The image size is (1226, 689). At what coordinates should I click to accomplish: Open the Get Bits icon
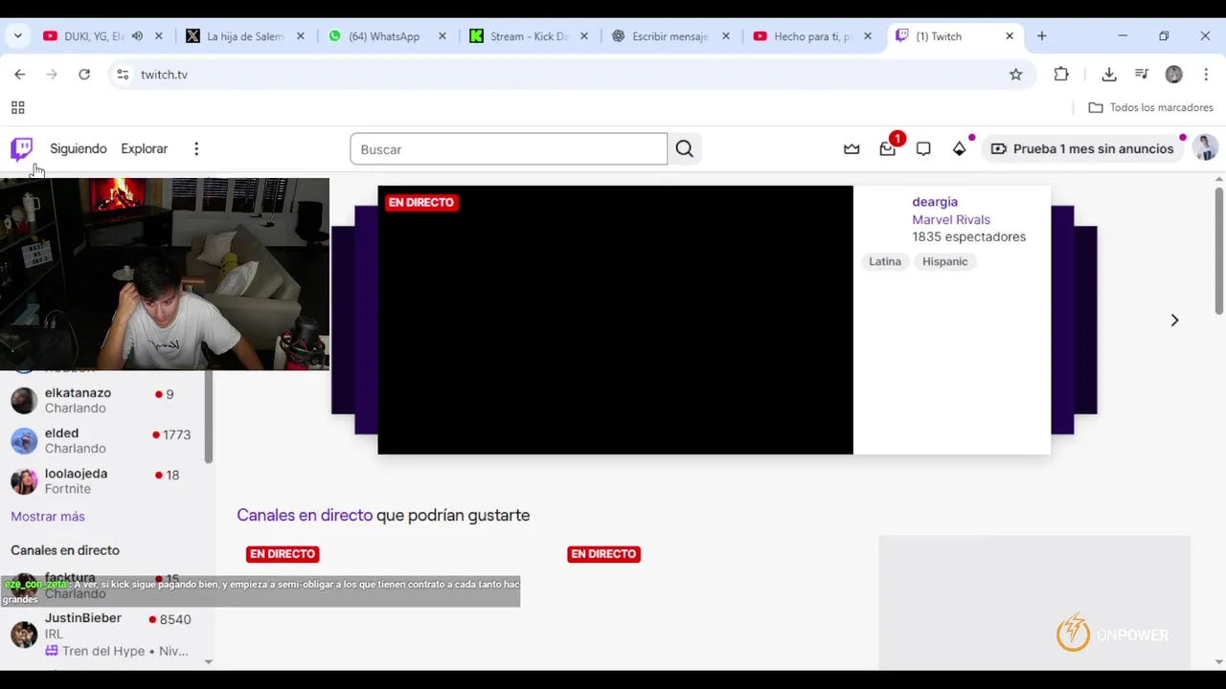click(x=959, y=149)
